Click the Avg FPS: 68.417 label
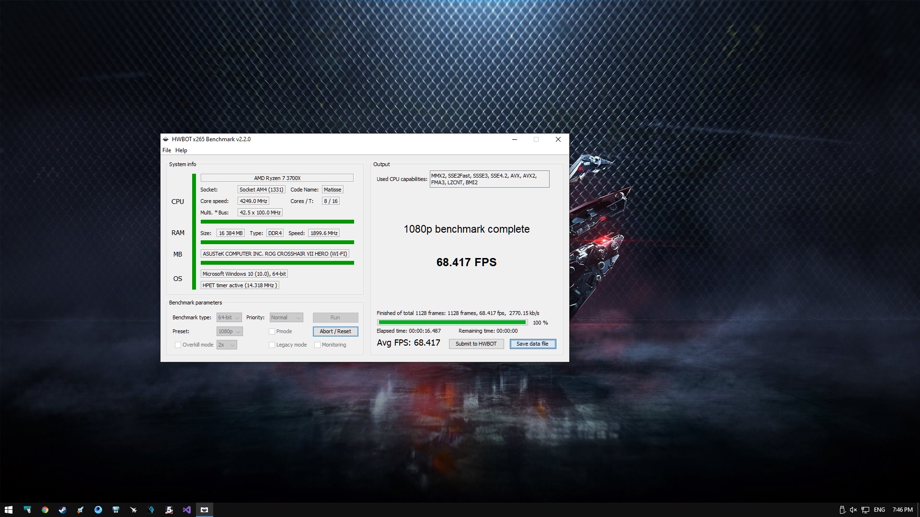Screen dimensions: 920x517 point(408,343)
